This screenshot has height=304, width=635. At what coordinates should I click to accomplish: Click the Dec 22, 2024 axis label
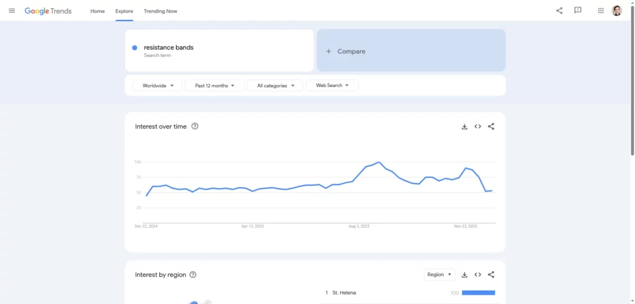point(146,226)
